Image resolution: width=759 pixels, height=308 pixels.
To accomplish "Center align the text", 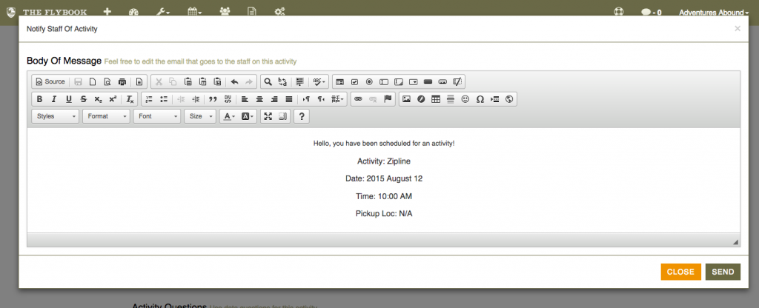I will [259, 99].
